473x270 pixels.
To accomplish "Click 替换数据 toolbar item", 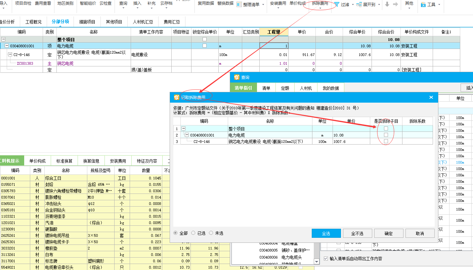I will 225,3.
